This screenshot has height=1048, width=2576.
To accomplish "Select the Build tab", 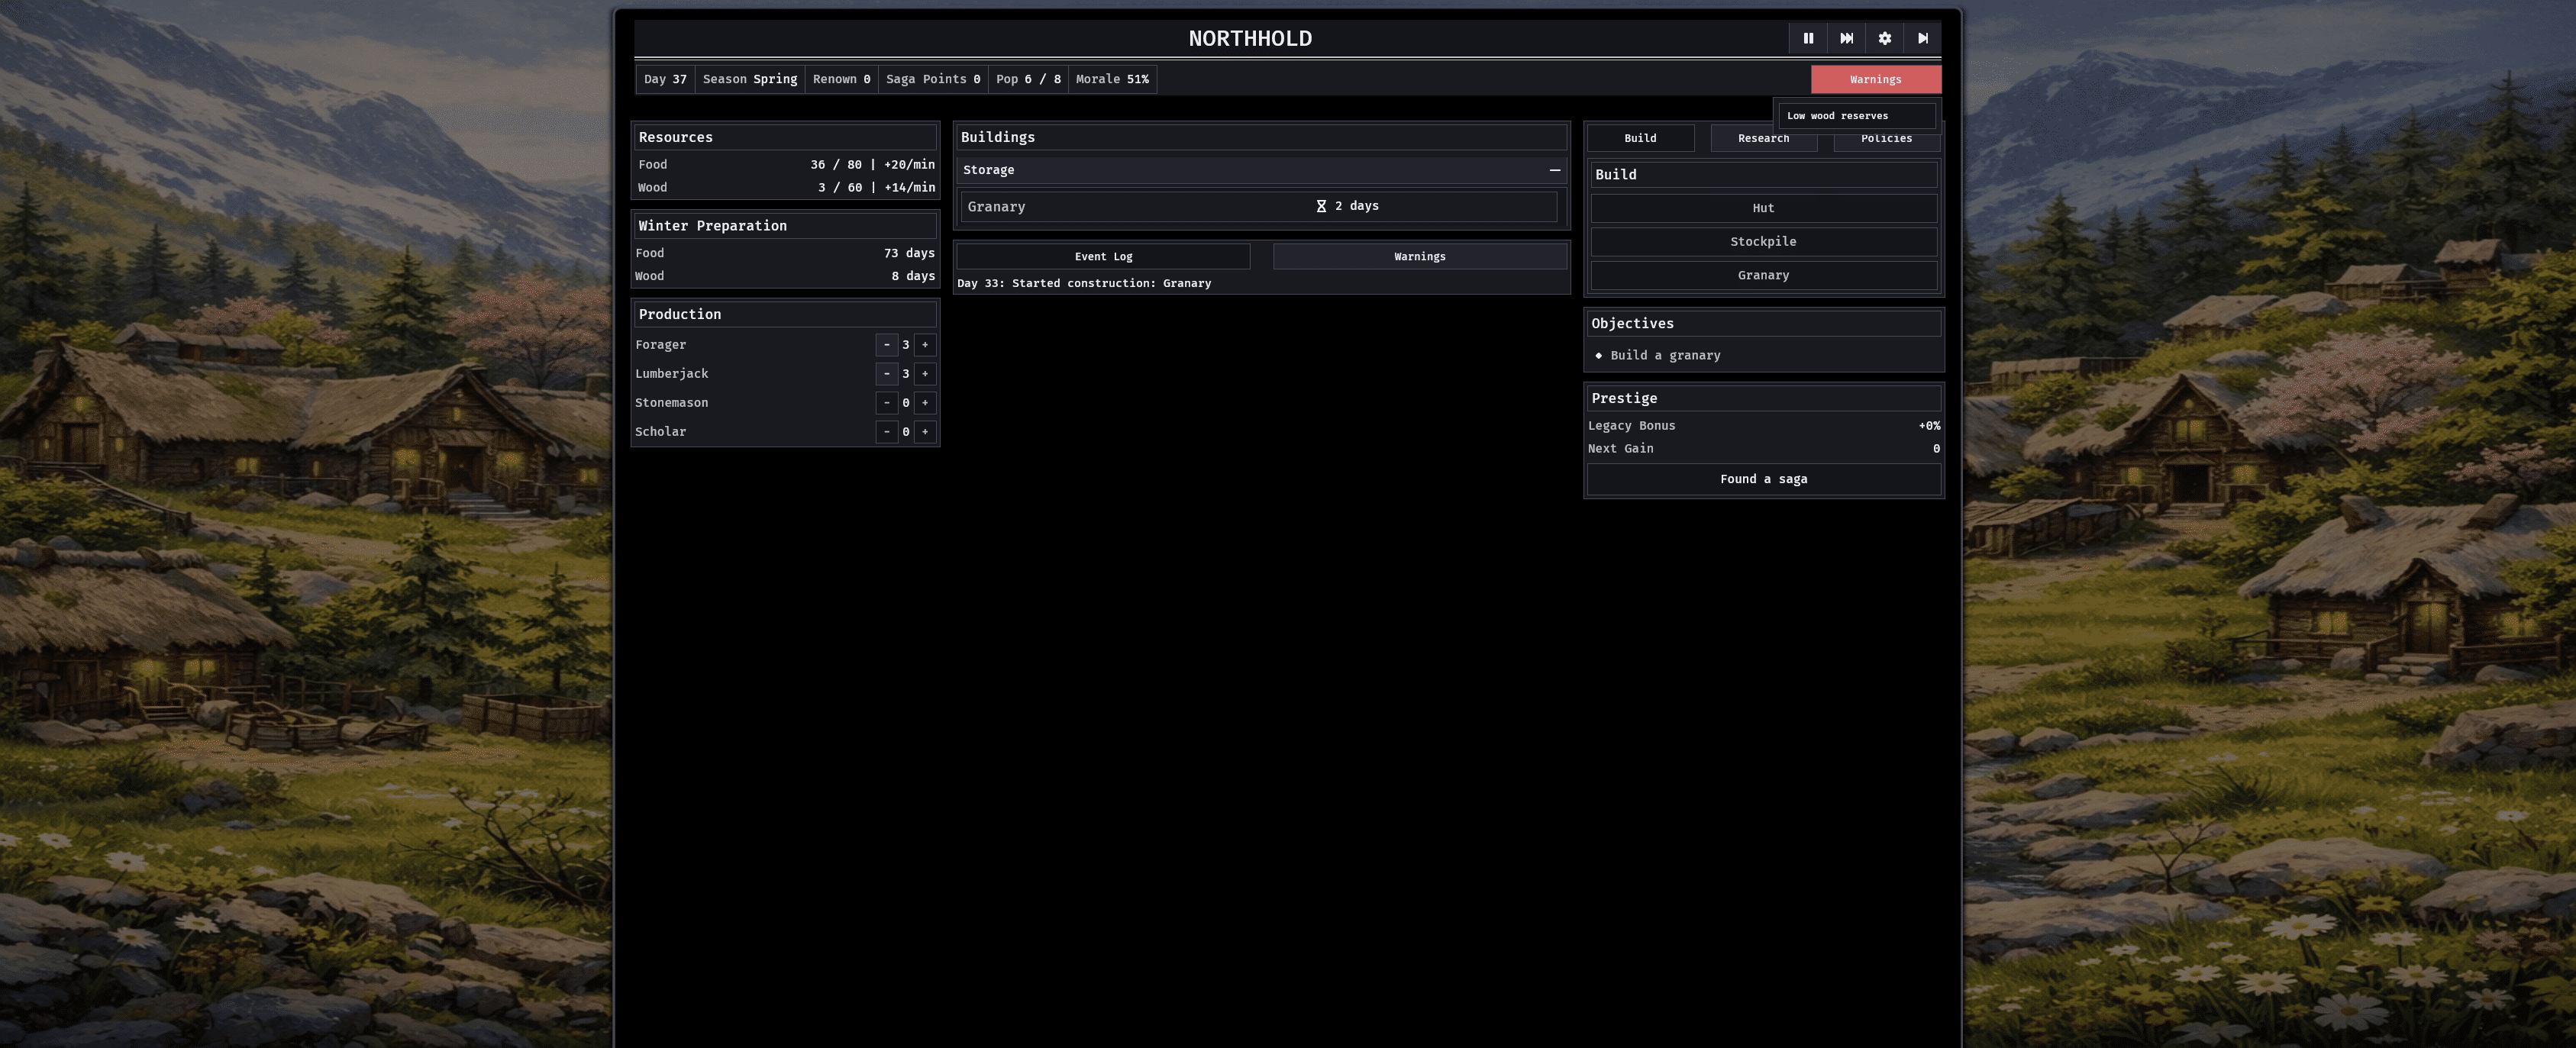I will [1640, 138].
